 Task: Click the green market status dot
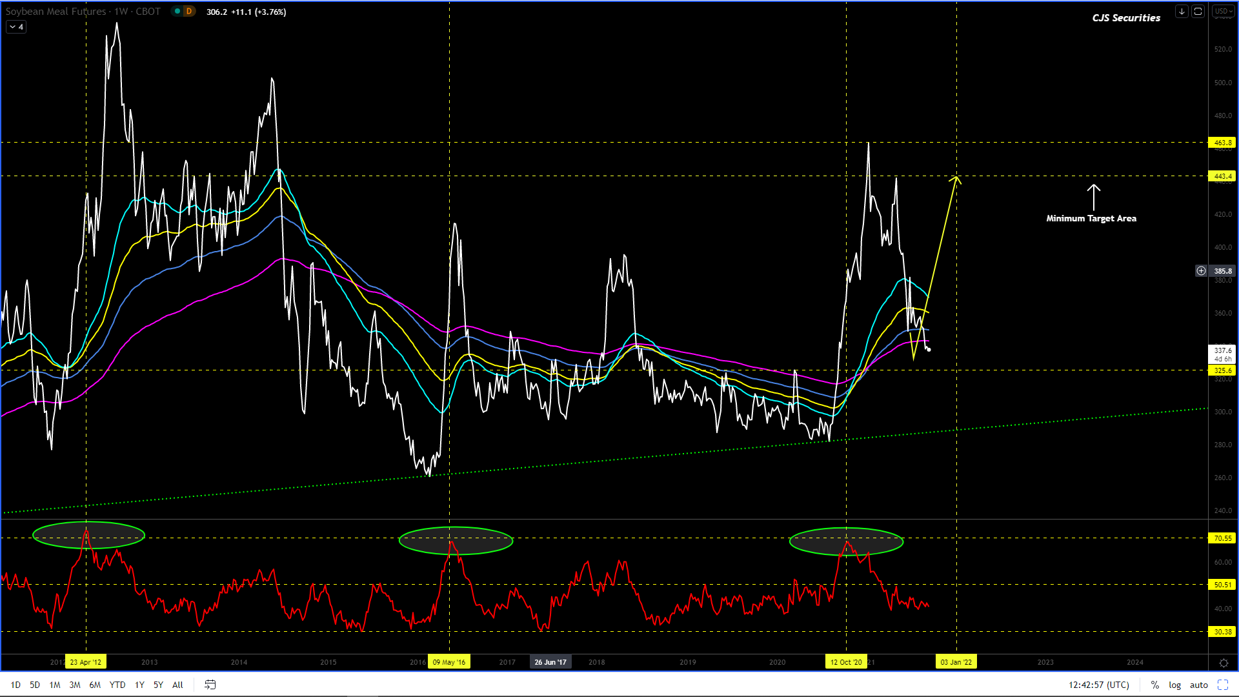tap(177, 12)
